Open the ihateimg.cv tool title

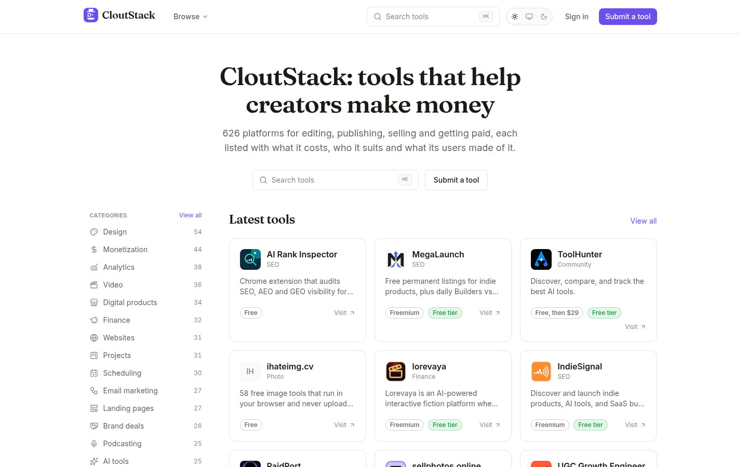click(x=290, y=366)
